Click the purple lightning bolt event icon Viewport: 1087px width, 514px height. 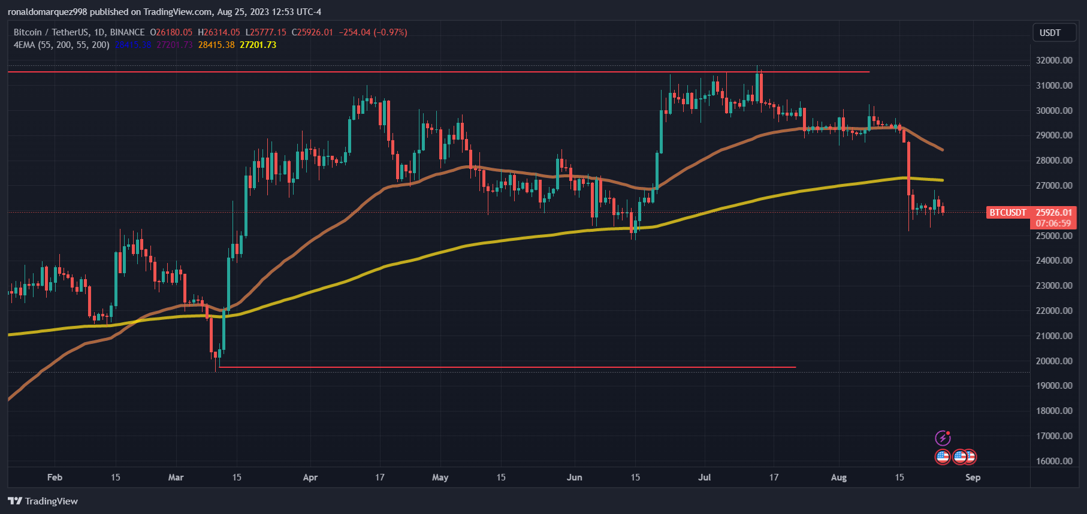coord(943,438)
